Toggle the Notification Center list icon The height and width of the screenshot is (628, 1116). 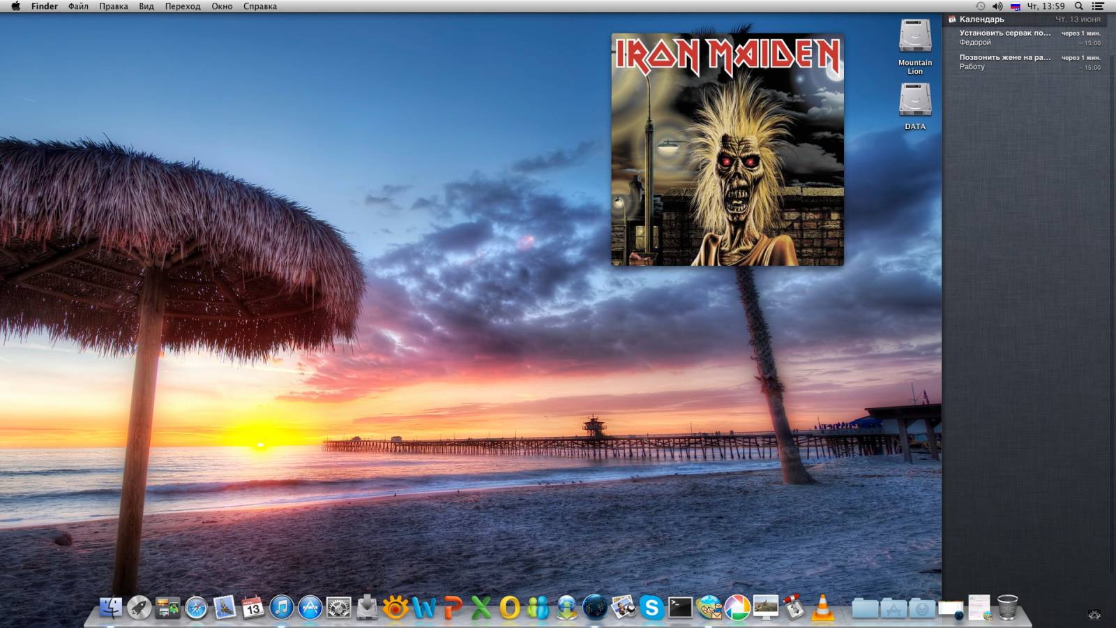click(x=1098, y=6)
